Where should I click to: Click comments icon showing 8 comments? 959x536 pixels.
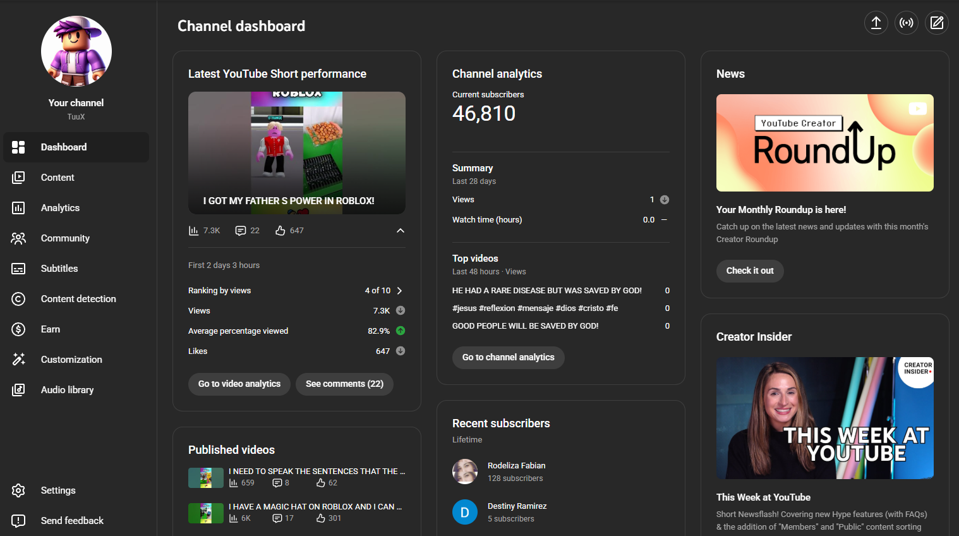[277, 483]
